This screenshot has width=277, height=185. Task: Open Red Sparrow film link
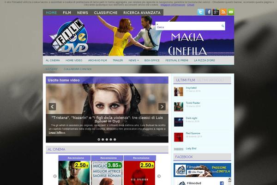(193, 133)
